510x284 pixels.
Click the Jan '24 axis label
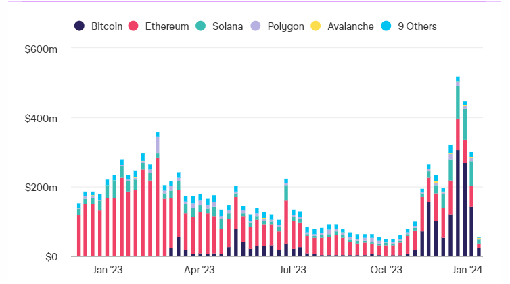coord(467,270)
